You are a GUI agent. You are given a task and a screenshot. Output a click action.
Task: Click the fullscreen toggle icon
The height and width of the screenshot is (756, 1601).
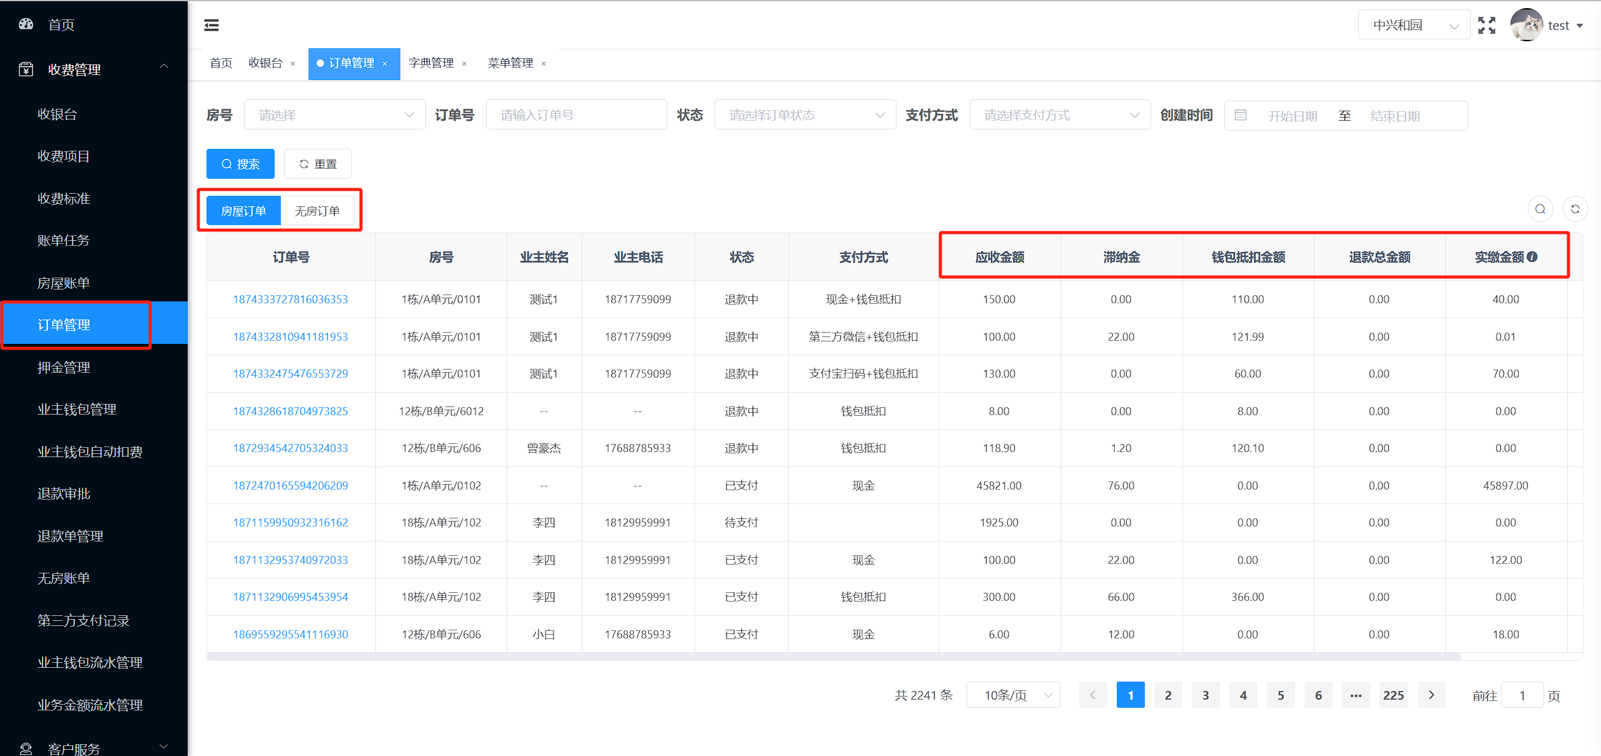click(1487, 26)
